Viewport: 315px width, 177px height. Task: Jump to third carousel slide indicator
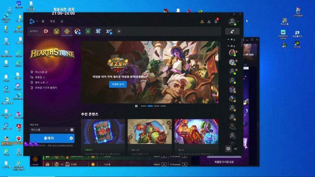point(157,106)
